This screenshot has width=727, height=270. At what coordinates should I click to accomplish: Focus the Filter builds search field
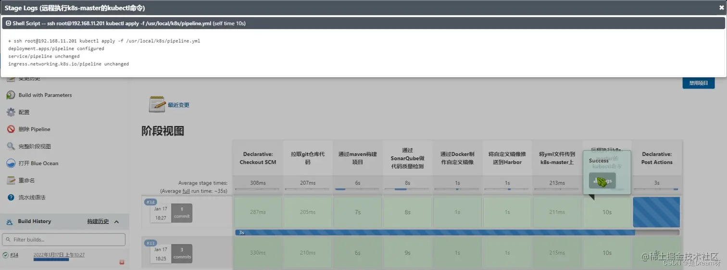pyautogui.click(x=63, y=239)
